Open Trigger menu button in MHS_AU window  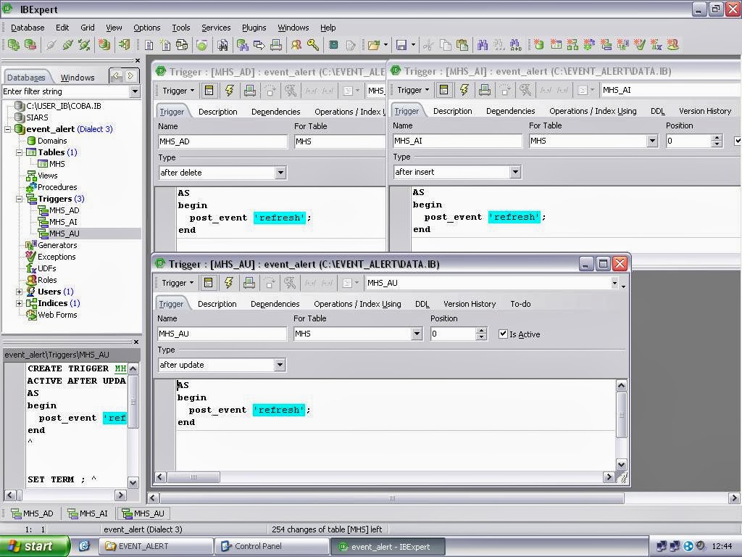pos(178,283)
